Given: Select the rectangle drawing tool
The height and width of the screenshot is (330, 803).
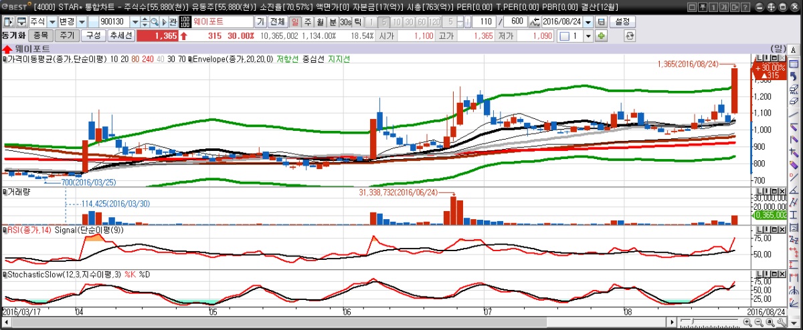Looking at the screenshot, I should pos(794,64).
